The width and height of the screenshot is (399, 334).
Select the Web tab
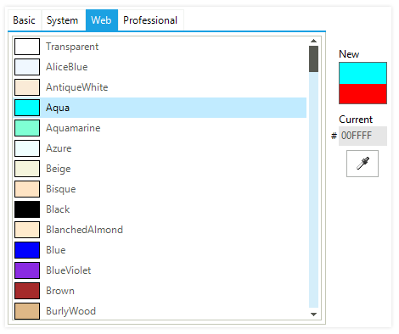point(102,20)
